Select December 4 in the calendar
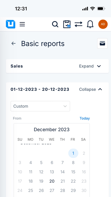Screen dimensions: 111x197 [x=31, y=162]
